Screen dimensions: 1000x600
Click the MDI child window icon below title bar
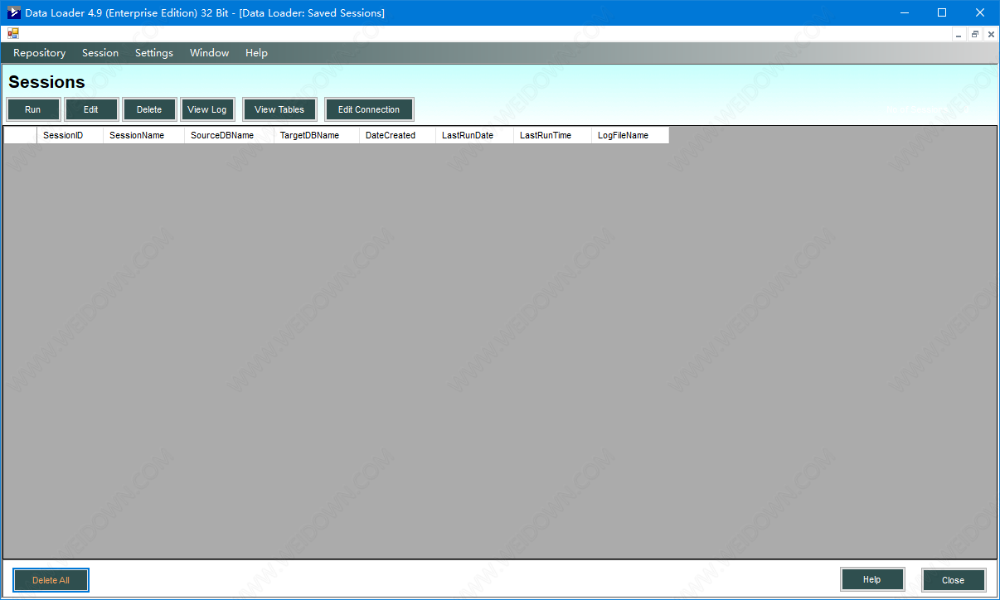(13, 34)
